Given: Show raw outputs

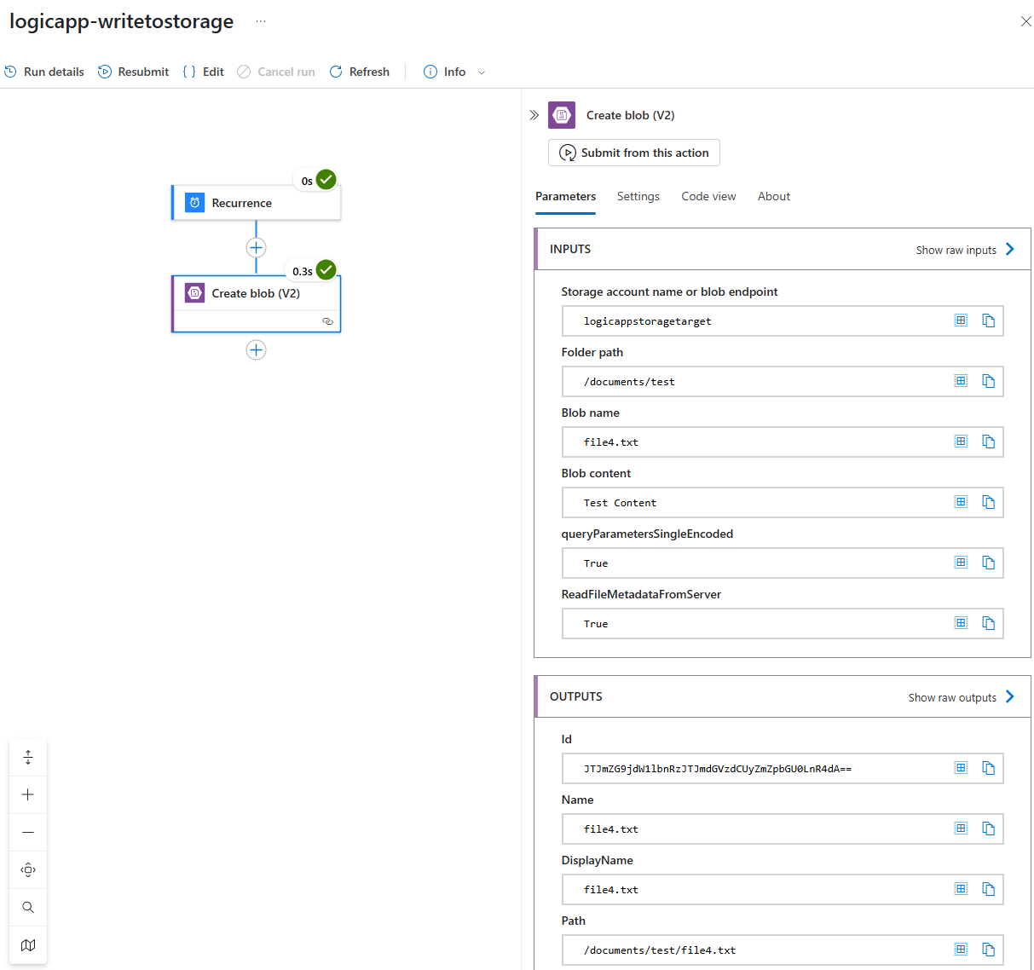Looking at the screenshot, I should tap(961, 697).
